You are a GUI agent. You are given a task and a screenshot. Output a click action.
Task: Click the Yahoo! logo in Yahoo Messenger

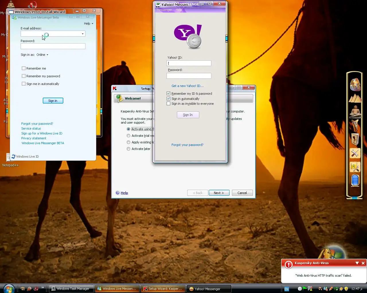[x=188, y=36]
